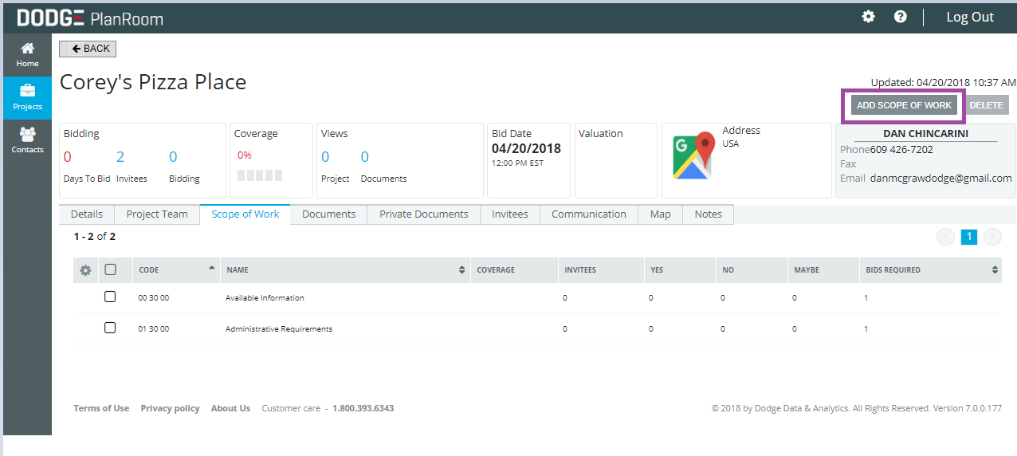Click the Back button
The width and height of the screenshot is (1017, 456).
coord(88,49)
